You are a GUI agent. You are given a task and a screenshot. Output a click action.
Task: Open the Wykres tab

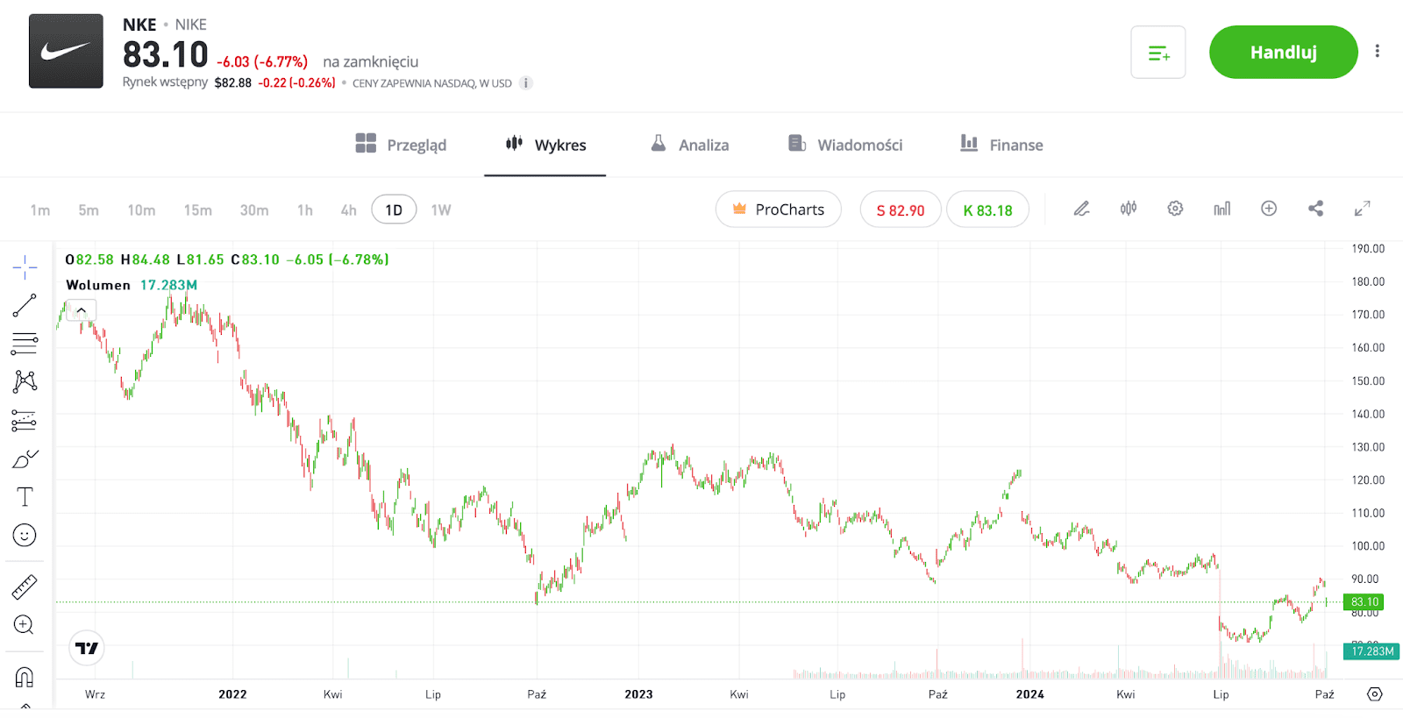[x=545, y=145]
